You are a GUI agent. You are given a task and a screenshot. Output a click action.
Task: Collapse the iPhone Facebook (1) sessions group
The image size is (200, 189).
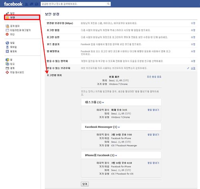pos(101,155)
